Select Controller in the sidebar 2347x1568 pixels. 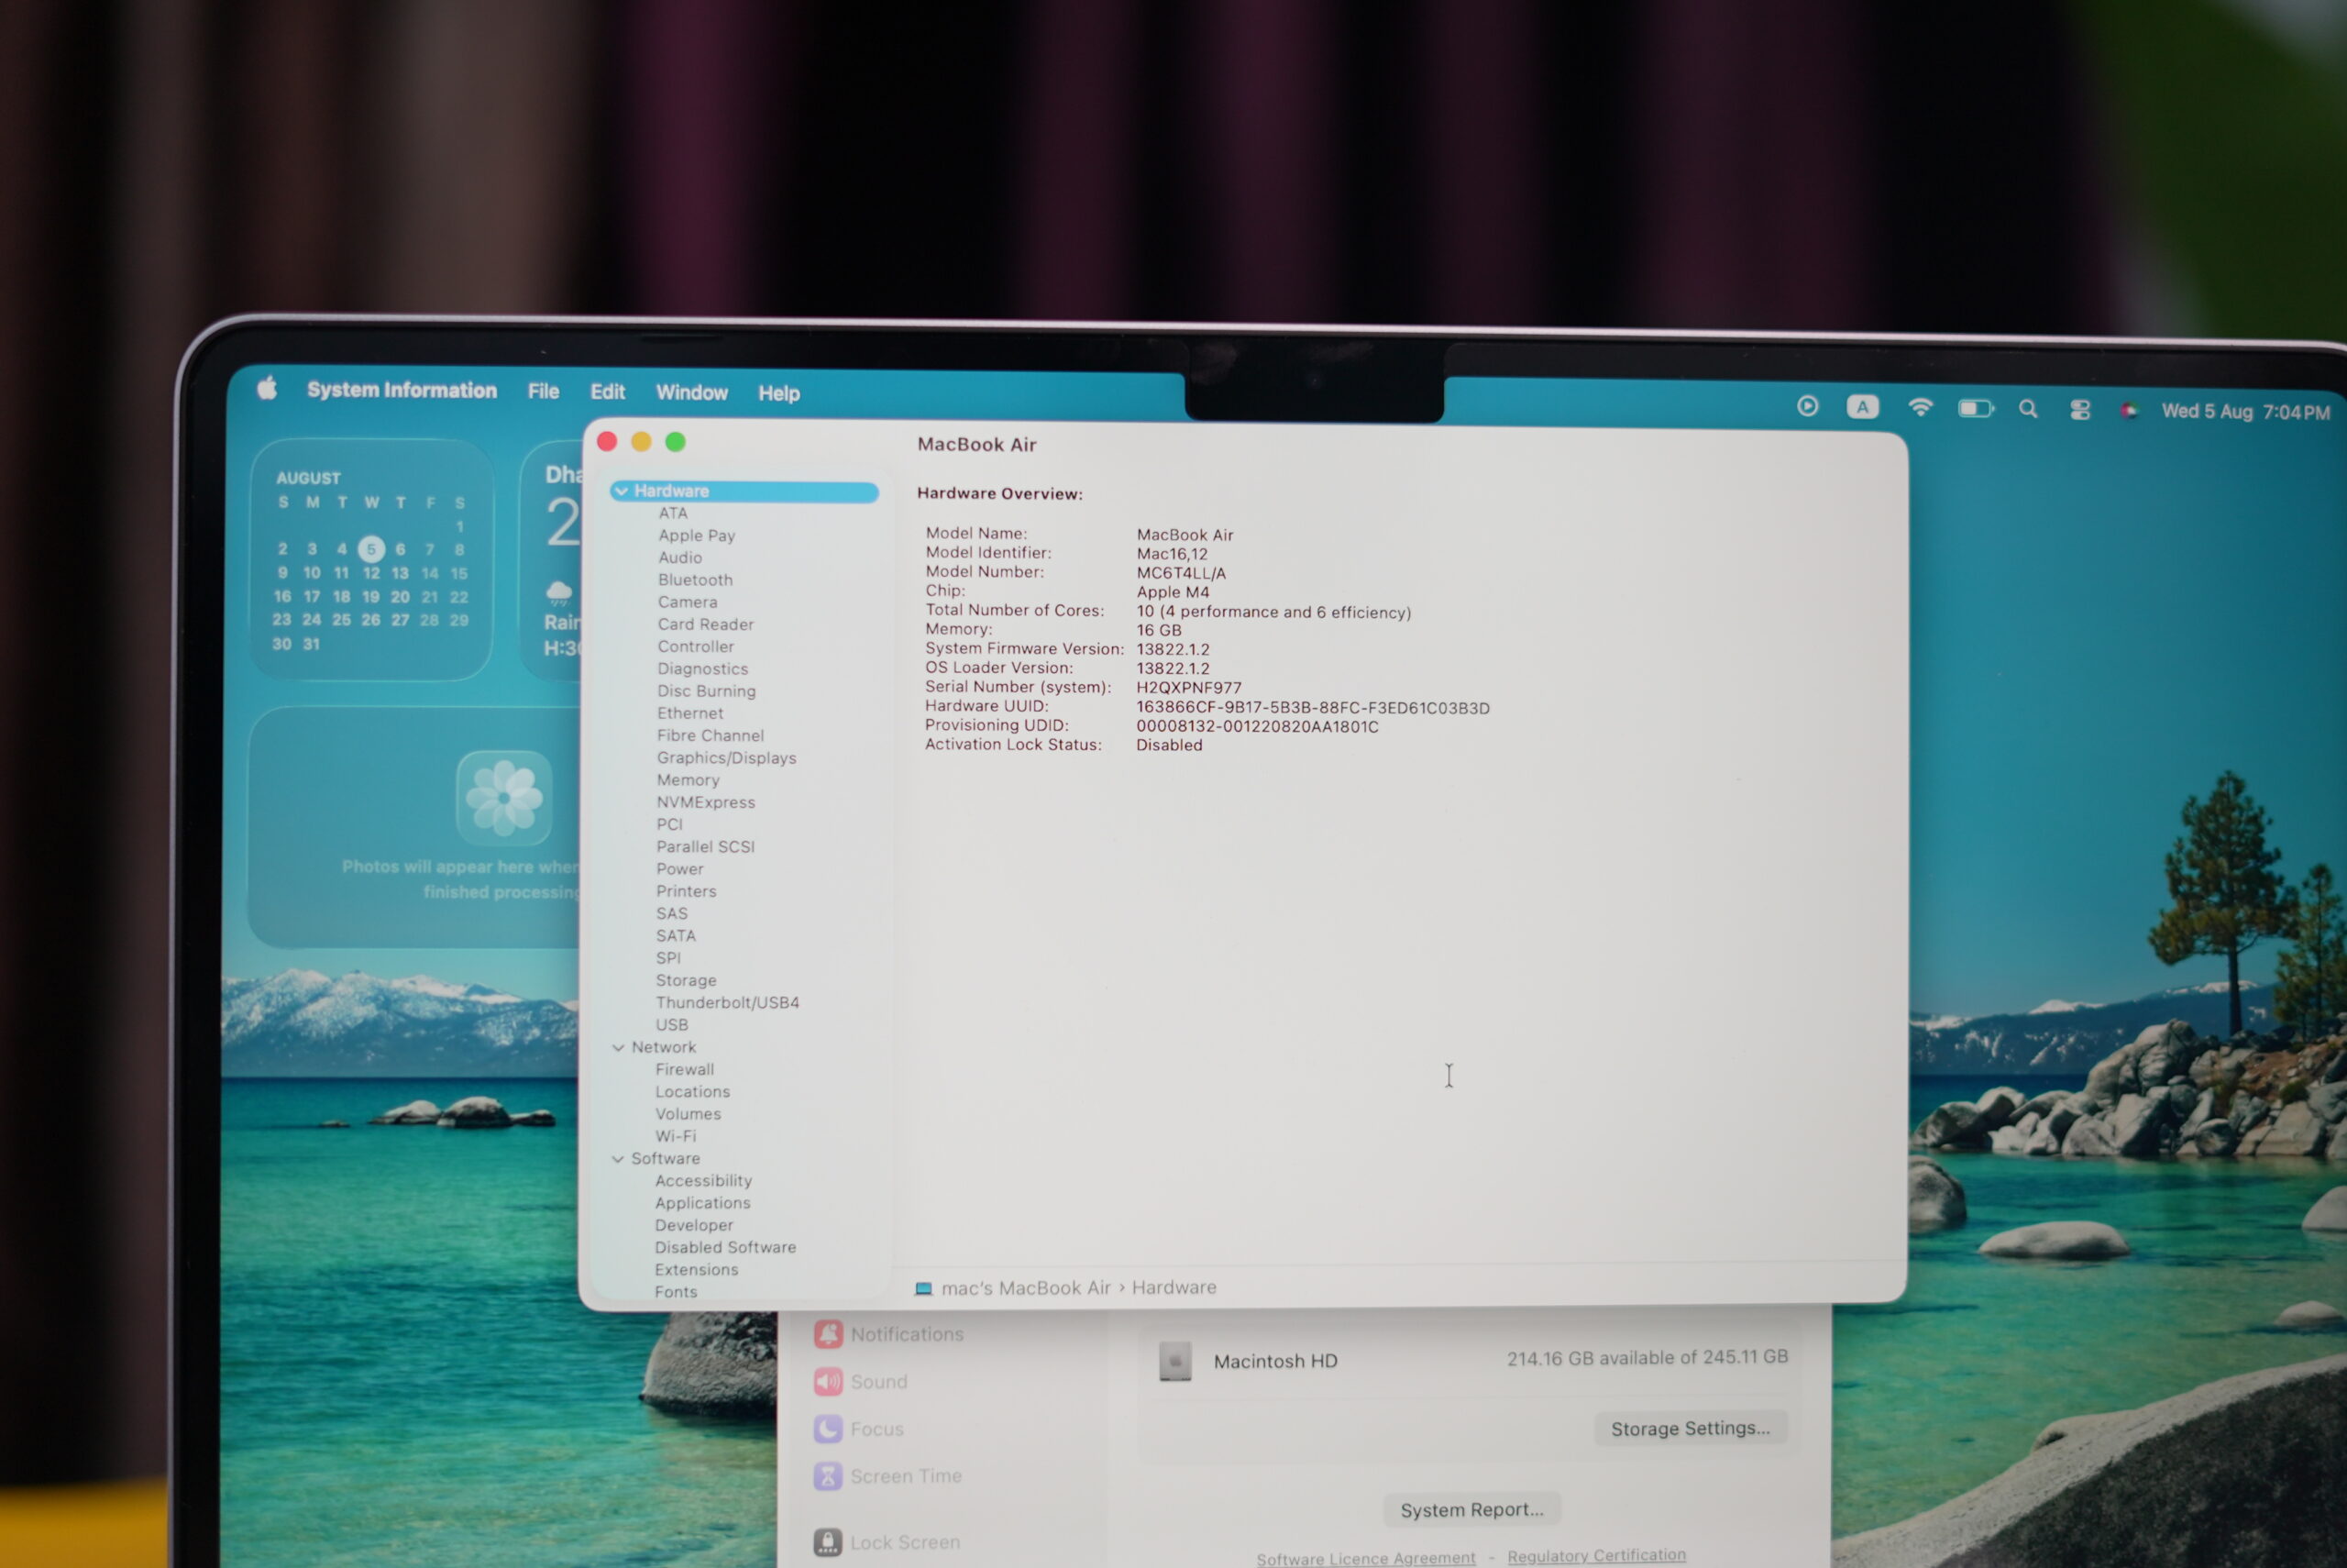pos(696,647)
